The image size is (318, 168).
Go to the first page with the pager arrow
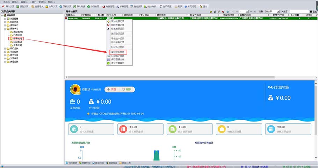tap(233, 12)
